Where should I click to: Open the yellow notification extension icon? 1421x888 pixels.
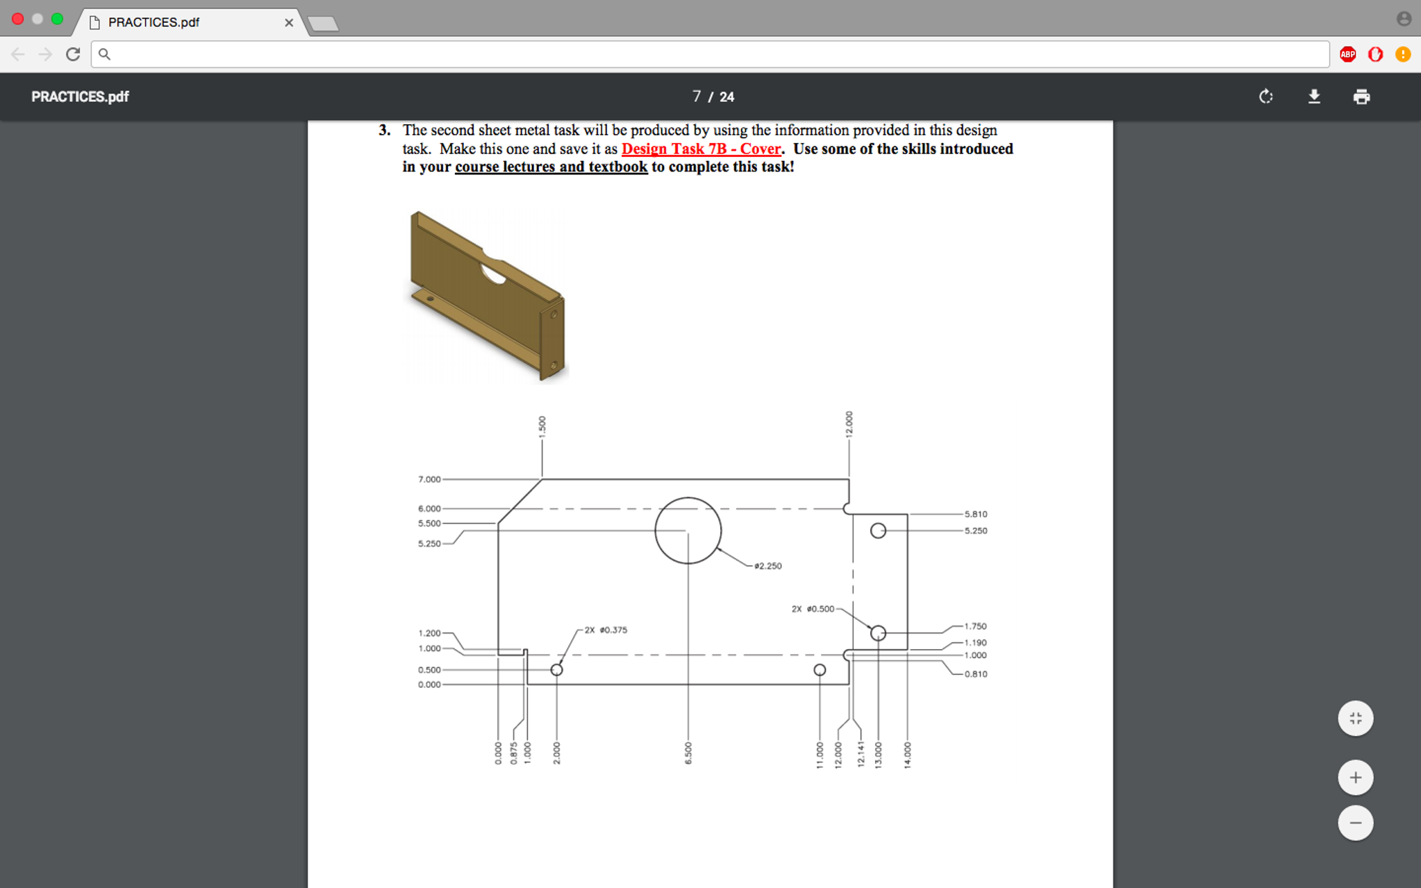pos(1402,54)
